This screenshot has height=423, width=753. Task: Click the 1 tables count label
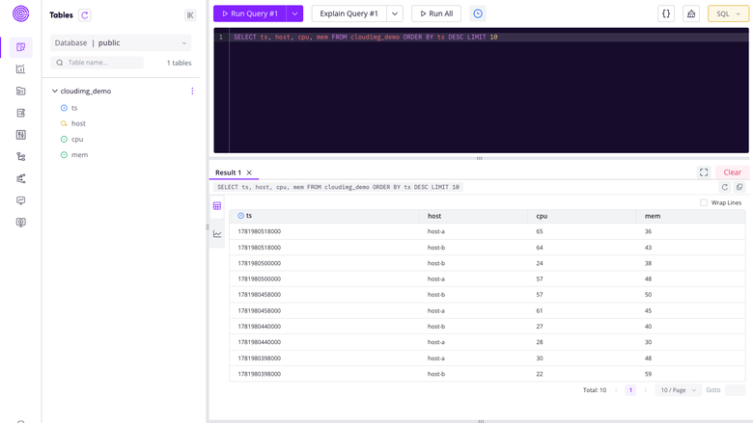[180, 63]
